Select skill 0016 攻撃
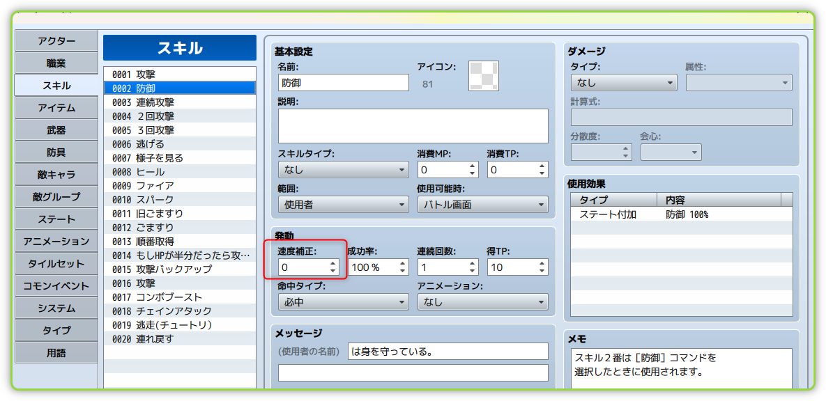 coord(180,283)
